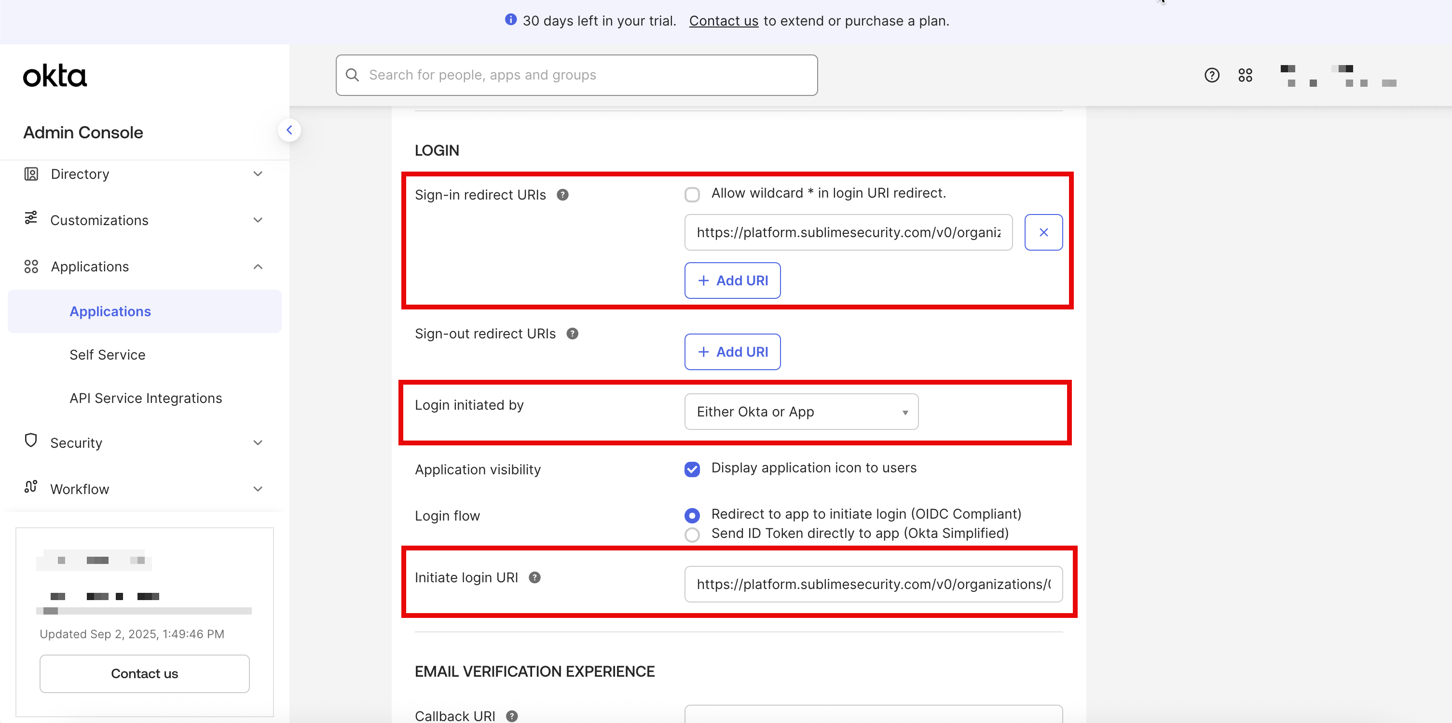Click the Admin Console heading

pyautogui.click(x=83, y=133)
